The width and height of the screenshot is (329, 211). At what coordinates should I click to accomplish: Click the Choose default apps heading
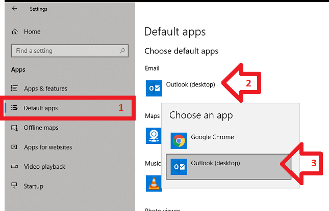click(181, 51)
